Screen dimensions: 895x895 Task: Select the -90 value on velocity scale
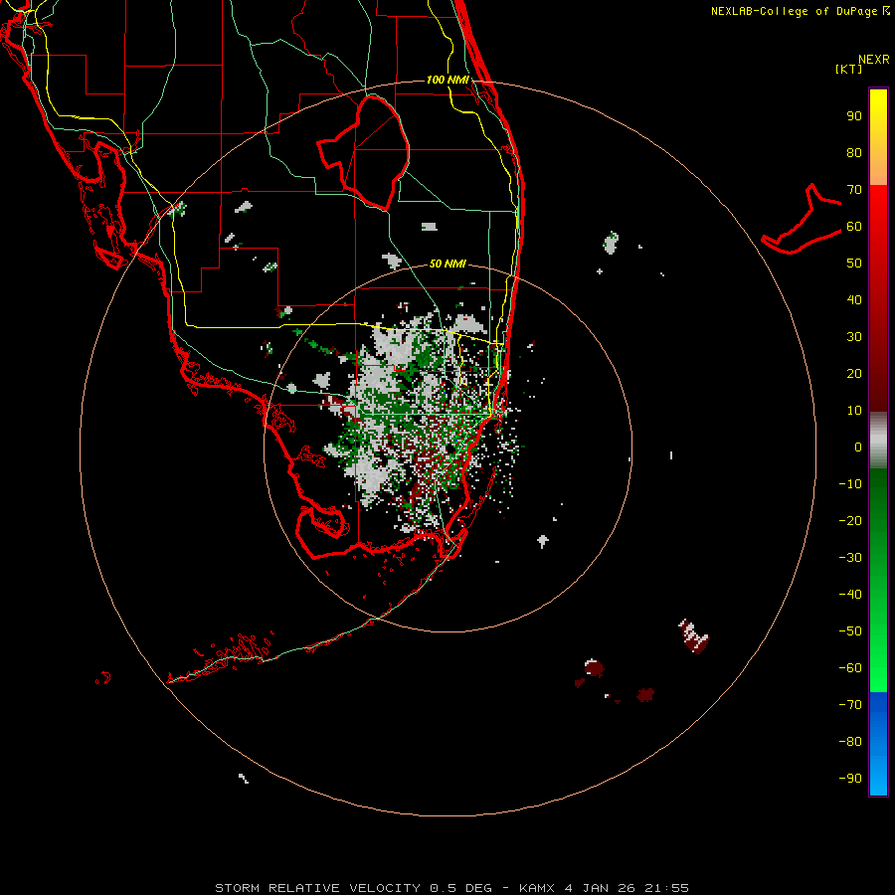850,779
